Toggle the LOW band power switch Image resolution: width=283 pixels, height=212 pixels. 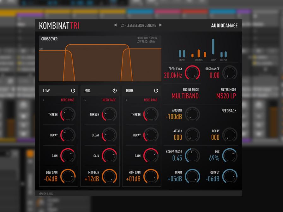pyautogui.click(x=73, y=90)
